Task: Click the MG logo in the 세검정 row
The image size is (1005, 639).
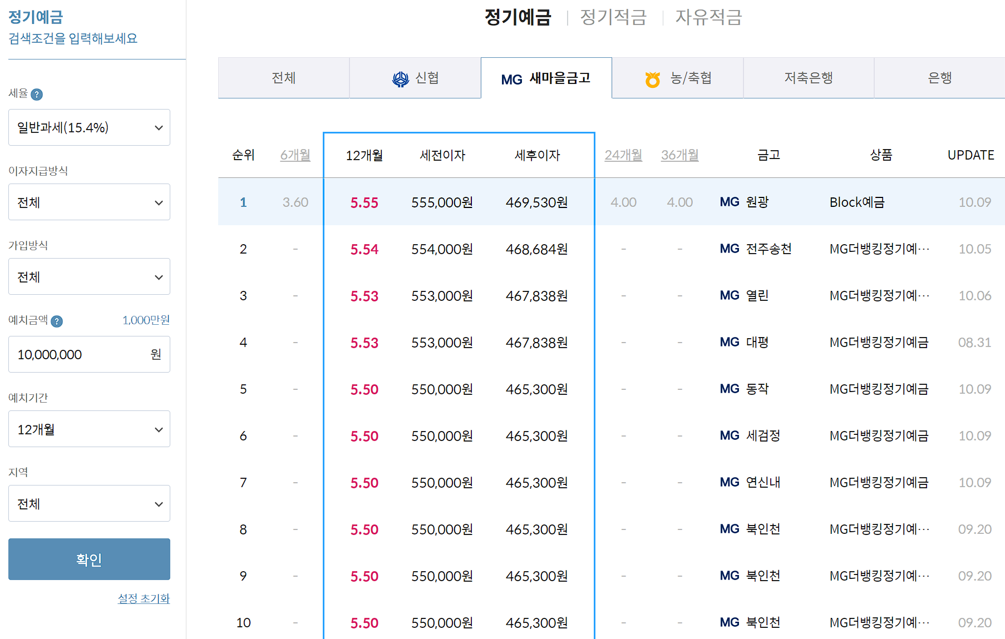Action: [x=730, y=436]
